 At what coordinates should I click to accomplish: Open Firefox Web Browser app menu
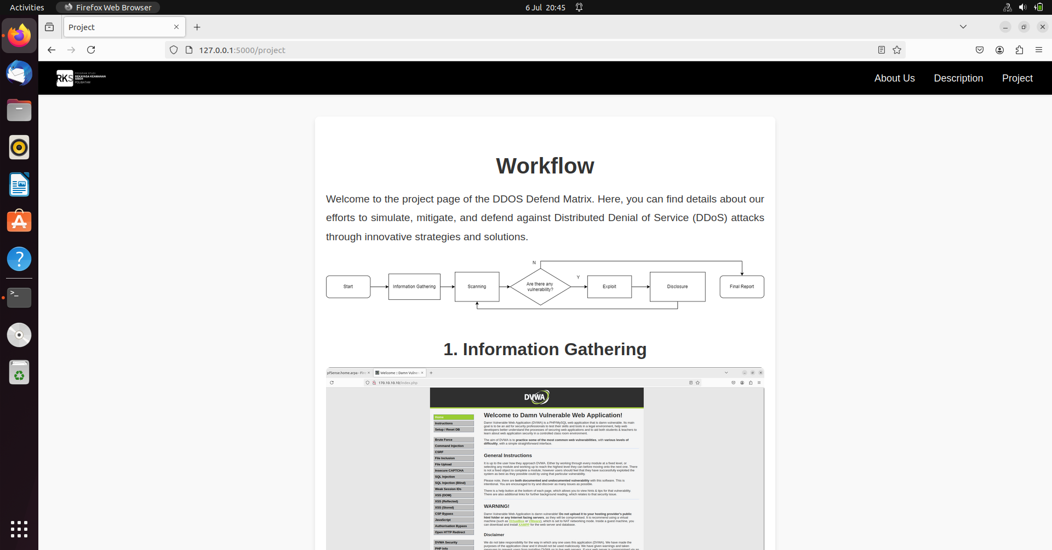pos(108,7)
